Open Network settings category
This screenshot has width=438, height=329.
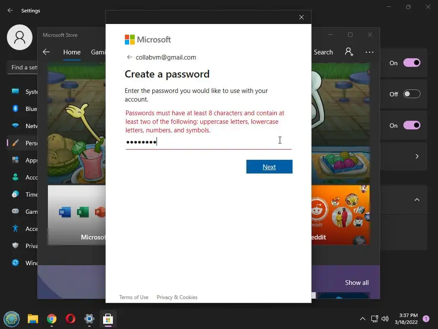pyautogui.click(x=23, y=126)
